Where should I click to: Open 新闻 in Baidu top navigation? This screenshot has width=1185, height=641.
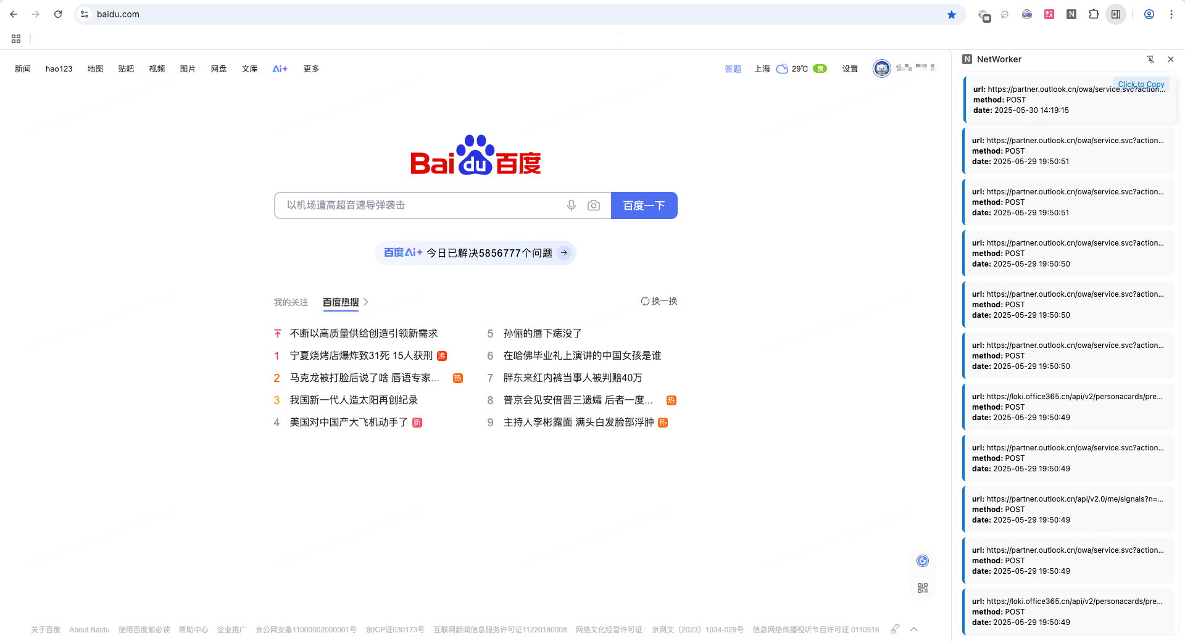(x=23, y=68)
